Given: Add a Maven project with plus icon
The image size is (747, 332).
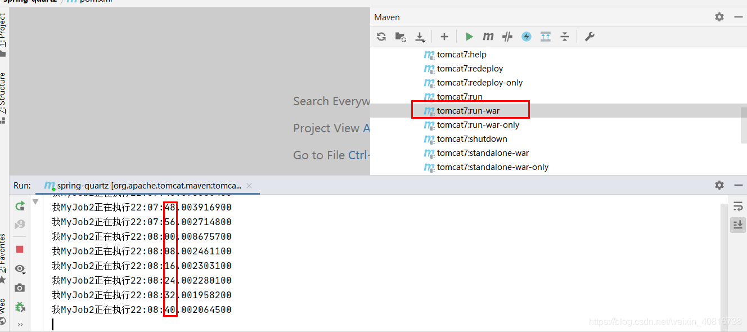Looking at the screenshot, I should pos(444,37).
